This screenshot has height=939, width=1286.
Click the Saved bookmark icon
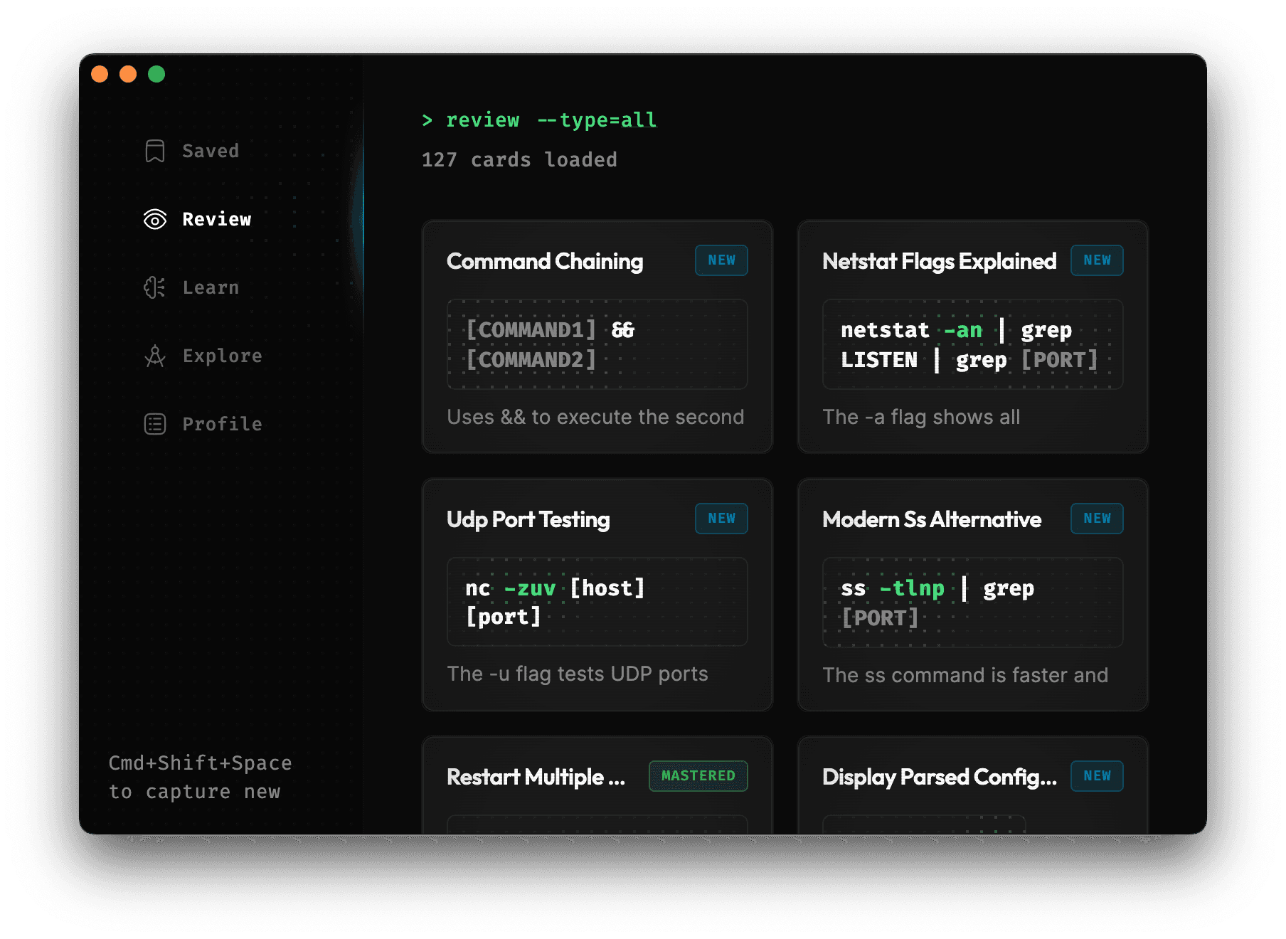pos(155,151)
